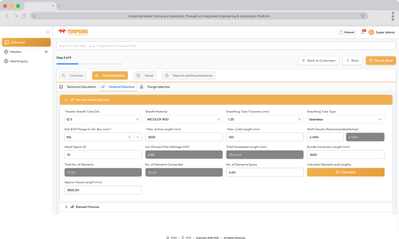The height and width of the screenshot is (239, 399).
Task: Collapse the sidebar with the arrow icon
Action: click(48, 32)
